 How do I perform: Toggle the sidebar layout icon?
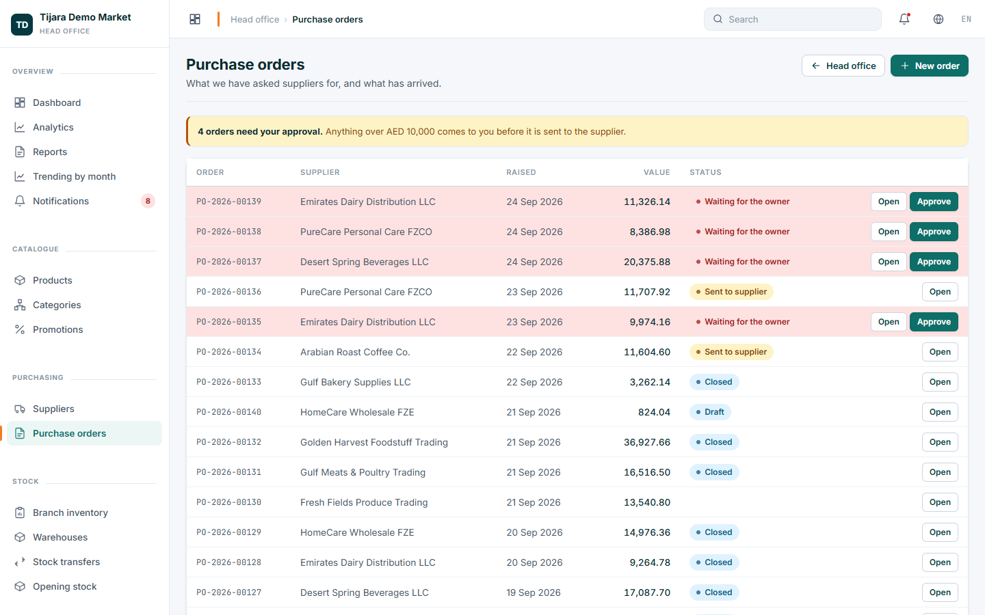point(195,19)
